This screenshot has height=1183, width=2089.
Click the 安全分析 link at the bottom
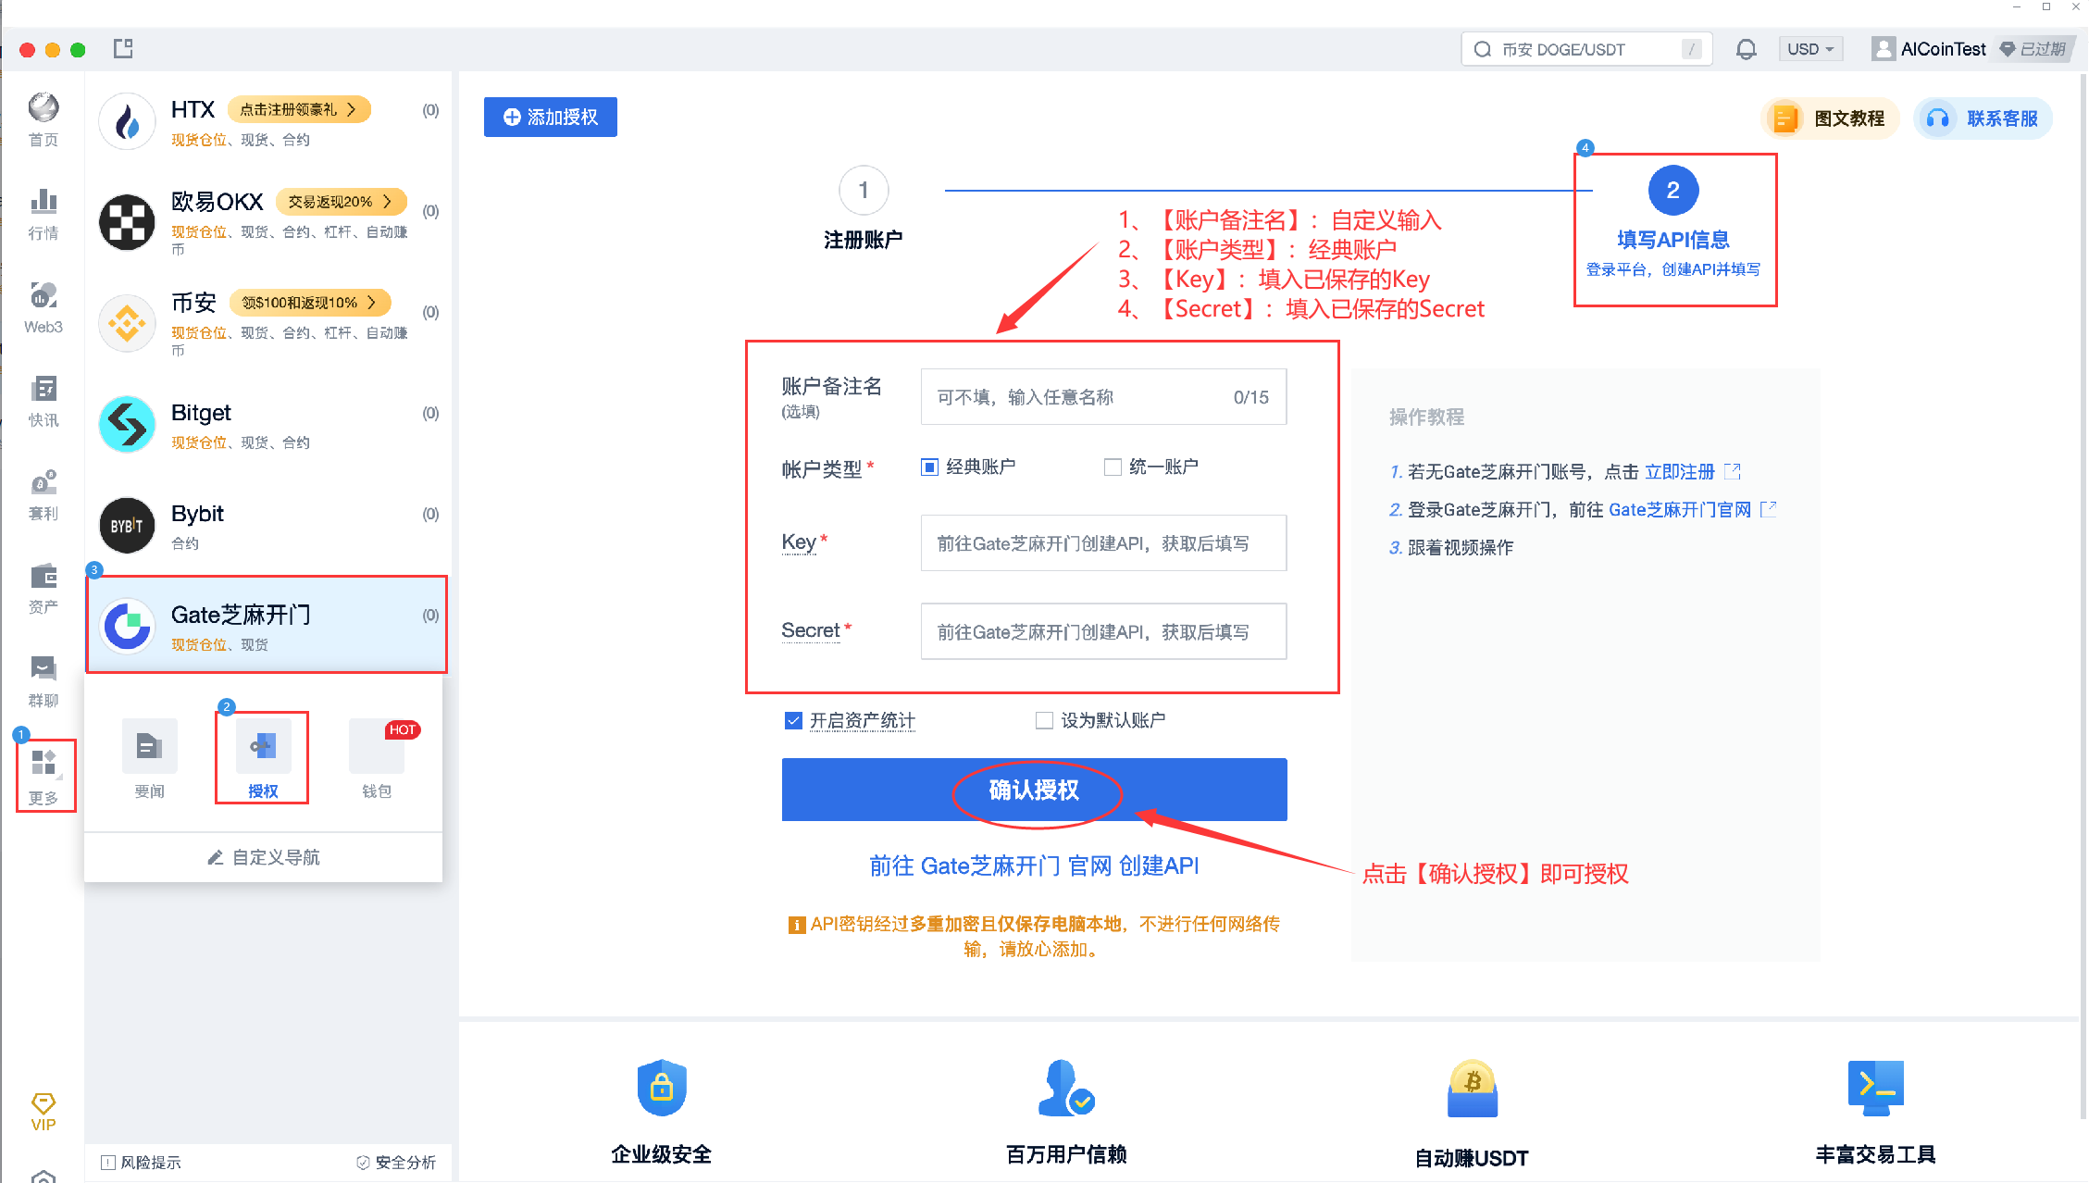(396, 1162)
